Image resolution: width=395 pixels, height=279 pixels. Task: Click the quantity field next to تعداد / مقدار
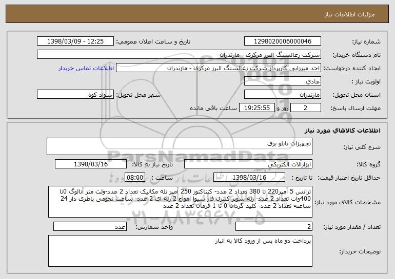click(274, 226)
